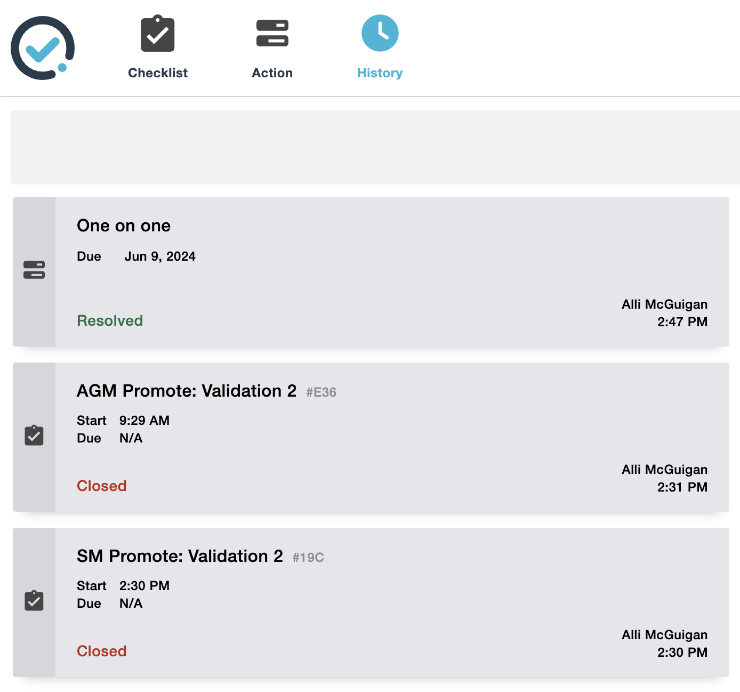Open the History tab label

click(x=380, y=73)
